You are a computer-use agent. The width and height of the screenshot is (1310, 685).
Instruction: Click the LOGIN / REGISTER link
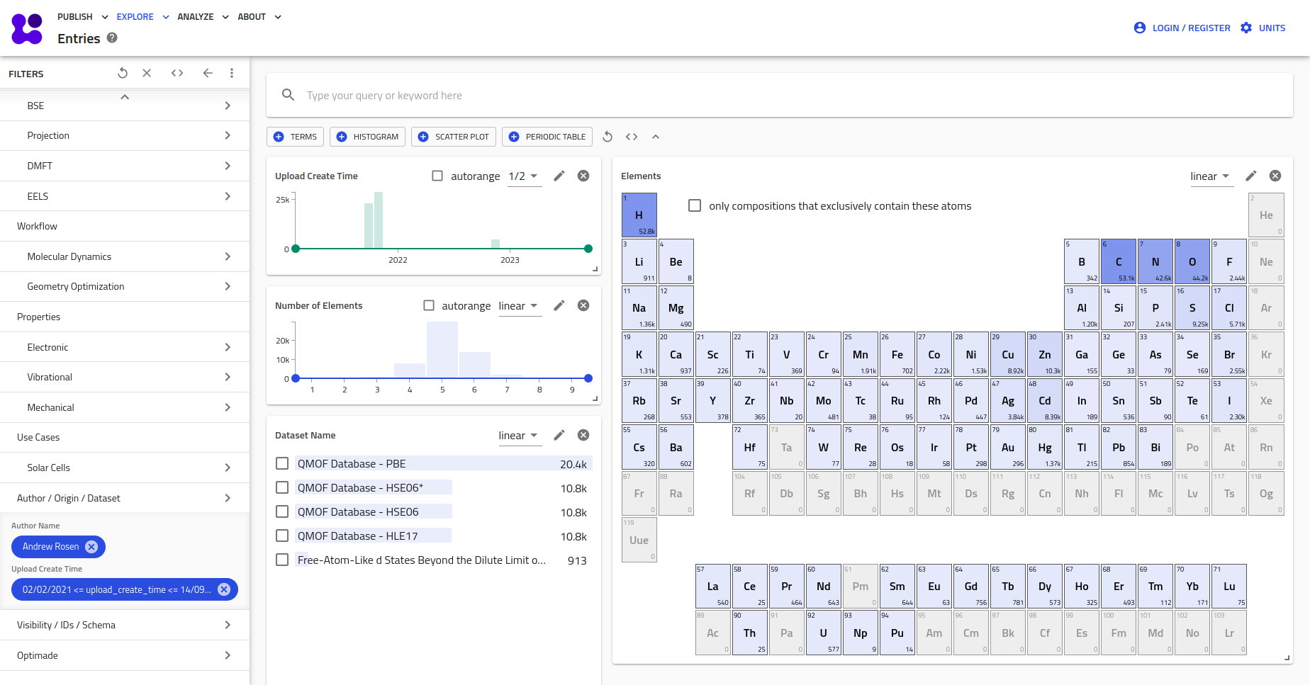(1182, 28)
